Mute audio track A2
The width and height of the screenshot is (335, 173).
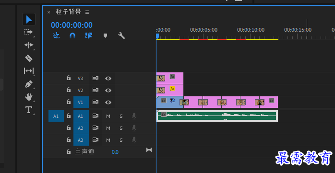tap(108, 128)
